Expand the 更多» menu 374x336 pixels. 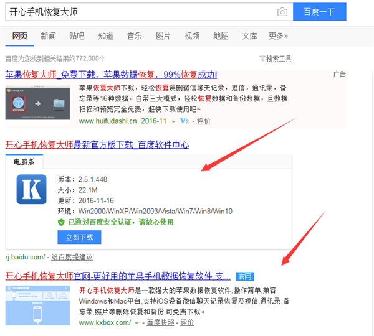(278, 36)
